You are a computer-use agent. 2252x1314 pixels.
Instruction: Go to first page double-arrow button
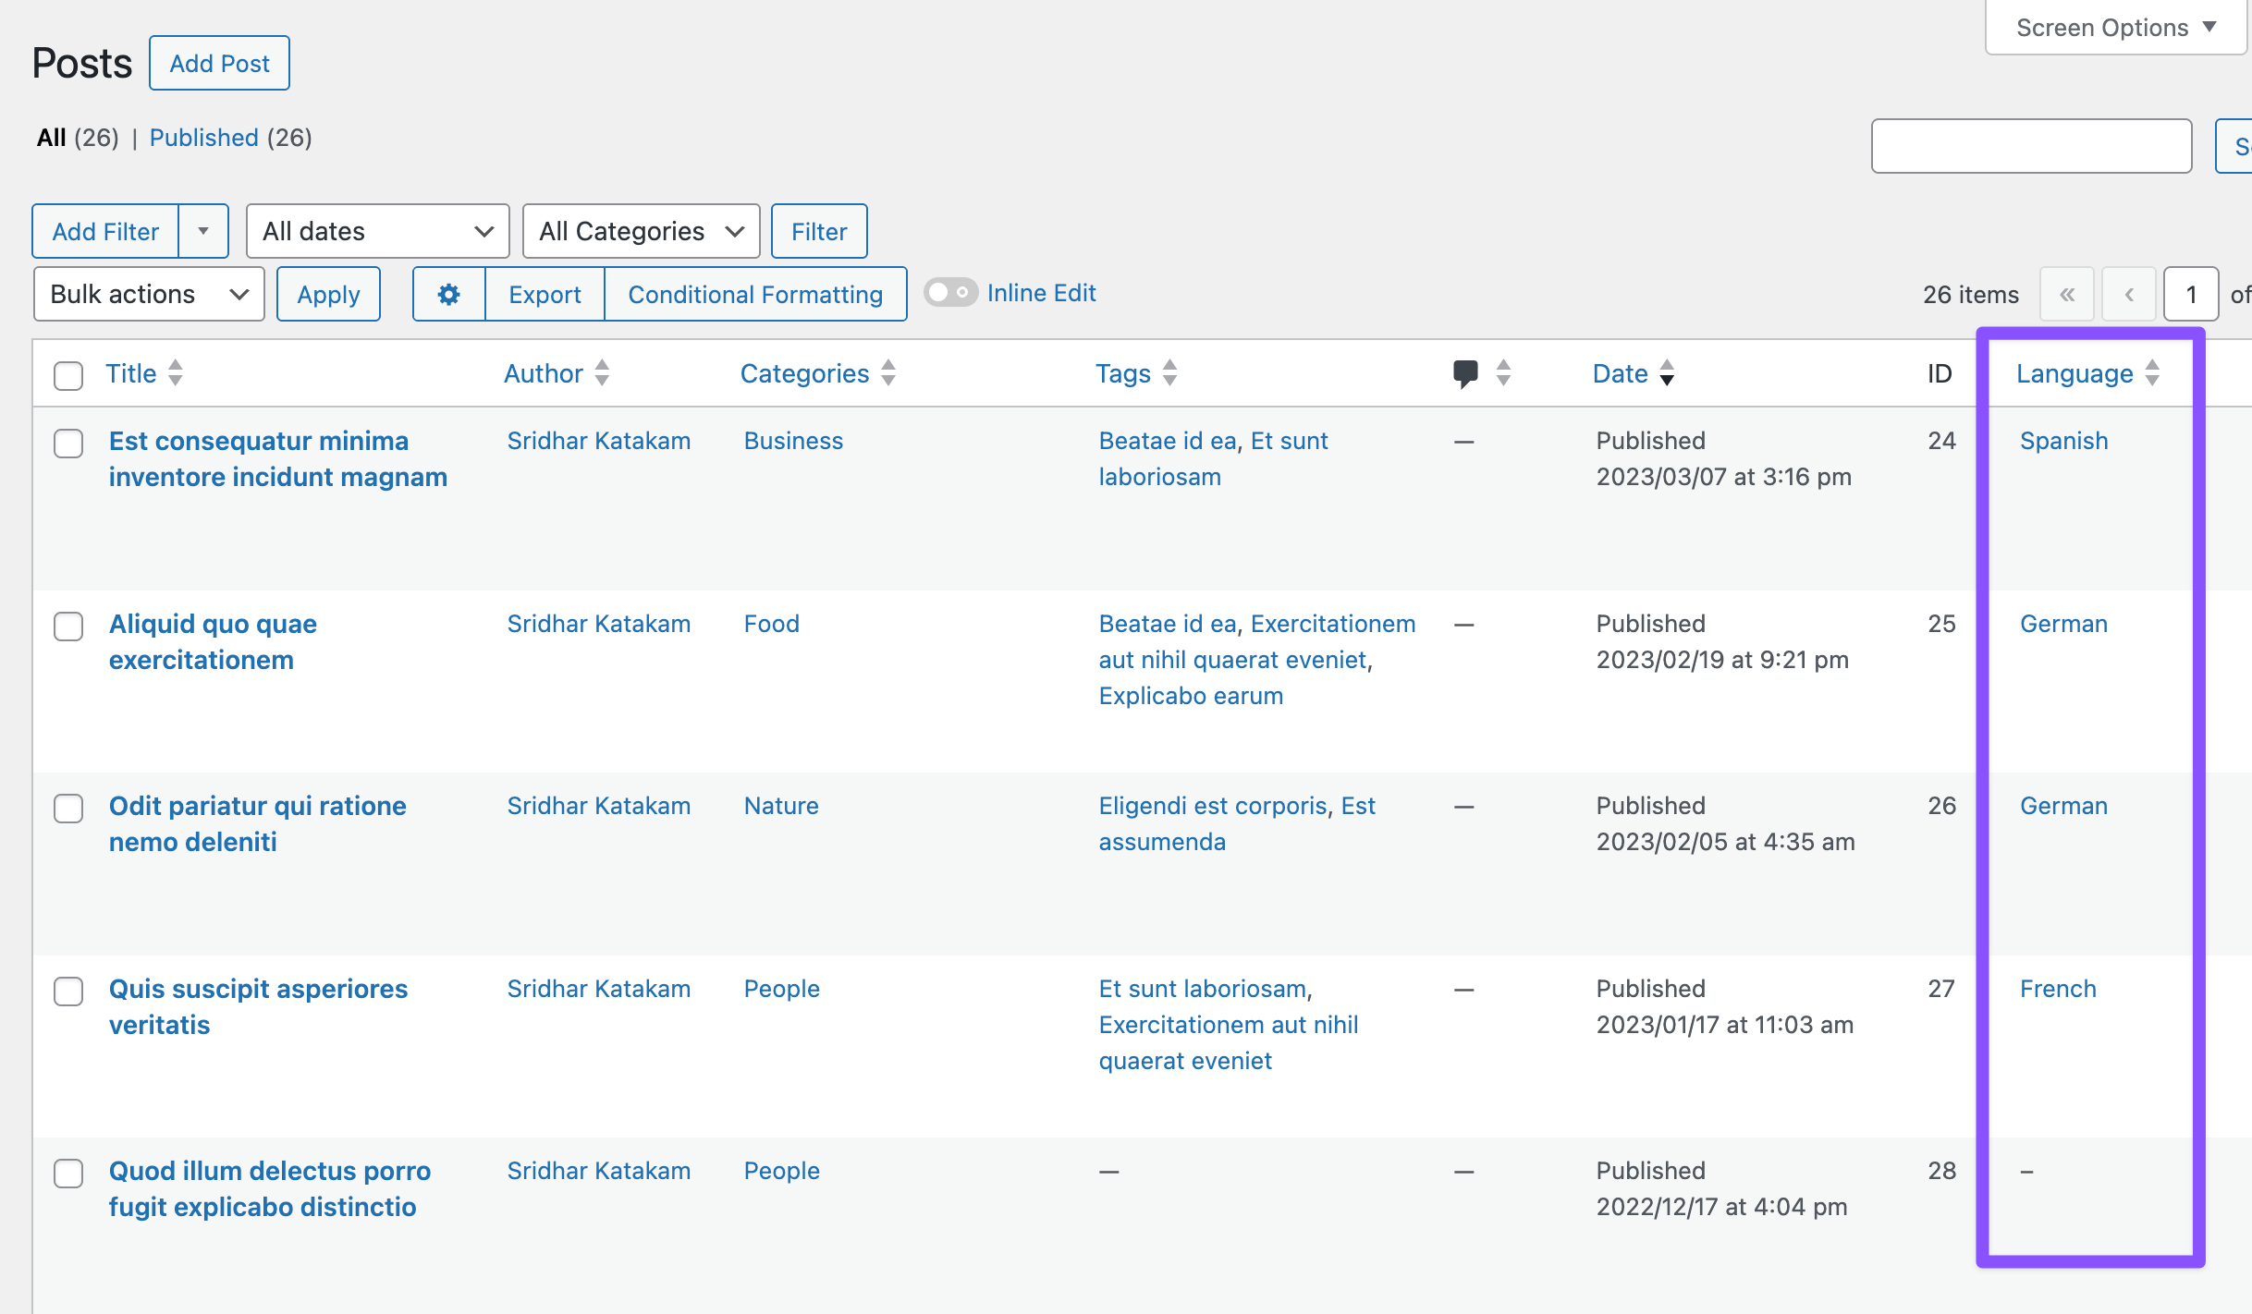(2067, 294)
